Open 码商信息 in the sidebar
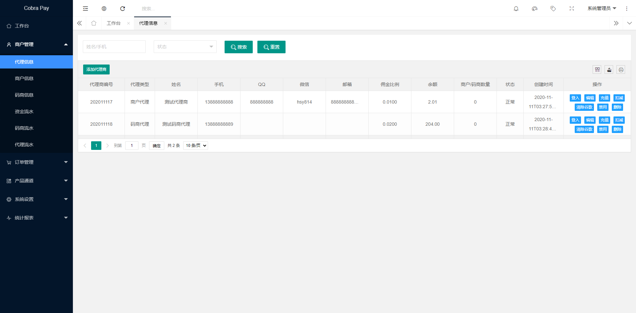 point(36,95)
